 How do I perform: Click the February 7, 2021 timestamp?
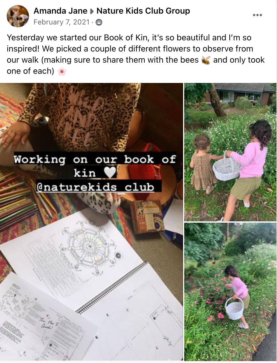coord(62,22)
